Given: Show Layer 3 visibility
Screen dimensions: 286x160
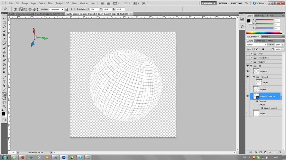Looking at the screenshot, I should [x=247, y=82].
